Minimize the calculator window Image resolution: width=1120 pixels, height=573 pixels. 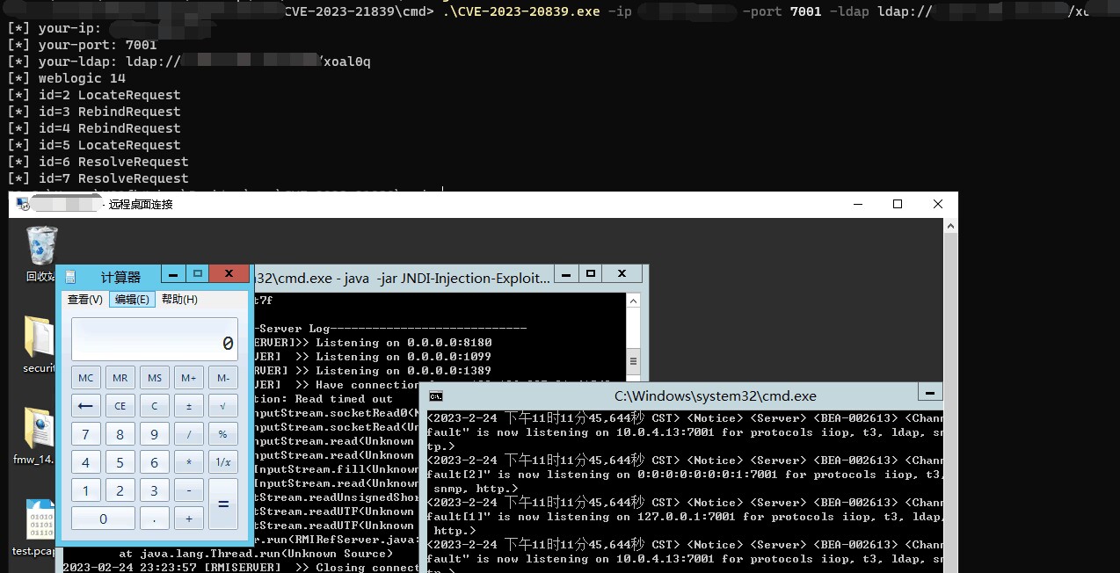[175, 274]
